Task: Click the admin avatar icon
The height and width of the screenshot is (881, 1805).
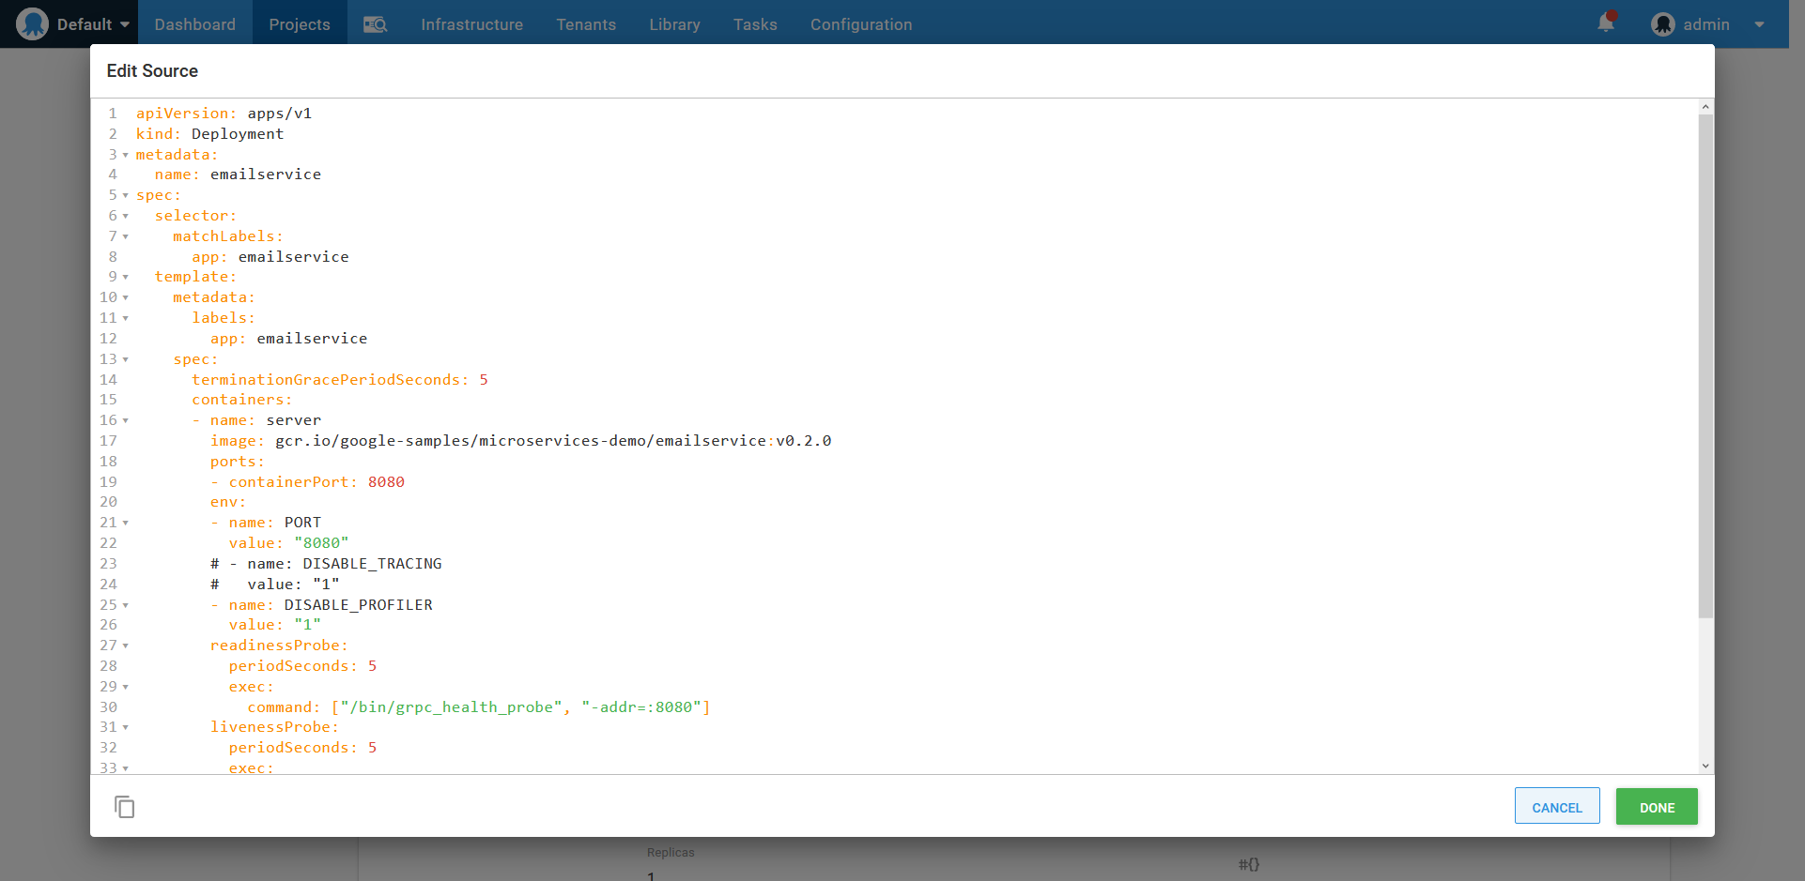Action: [1661, 24]
